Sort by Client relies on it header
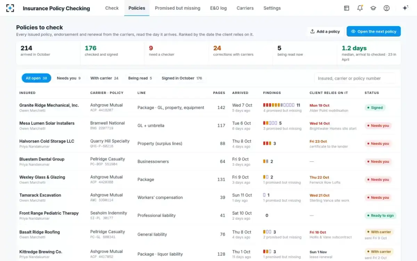The width and height of the screenshot is (417, 261). [x=329, y=93]
